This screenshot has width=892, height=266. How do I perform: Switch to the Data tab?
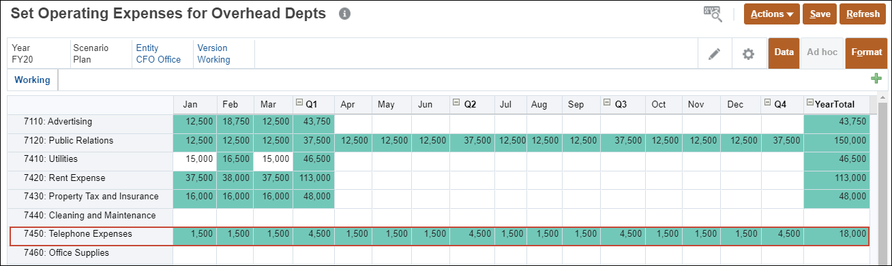click(784, 52)
